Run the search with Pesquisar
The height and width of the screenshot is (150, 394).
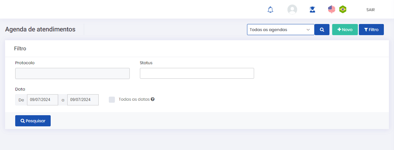tap(33, 121)
